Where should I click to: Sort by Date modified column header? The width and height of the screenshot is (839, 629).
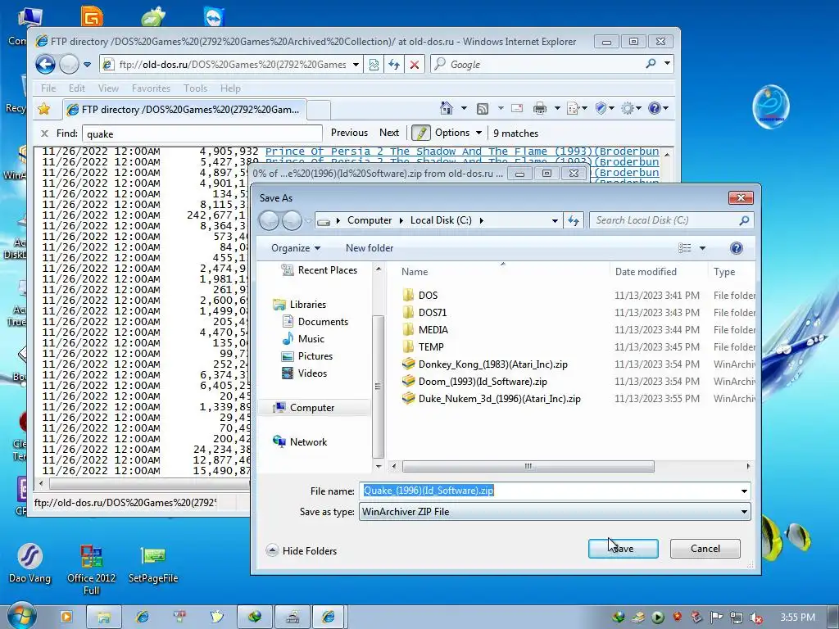click(646, 272)
